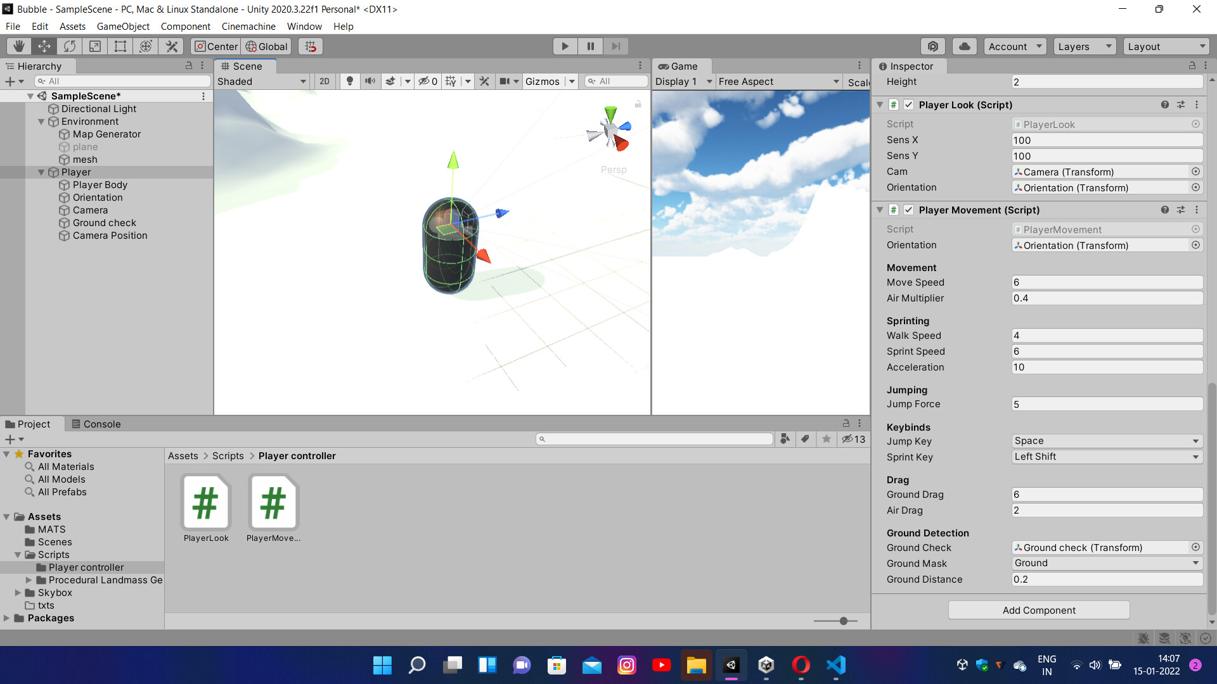Click the Add Component button

(x=1038, y=610)
